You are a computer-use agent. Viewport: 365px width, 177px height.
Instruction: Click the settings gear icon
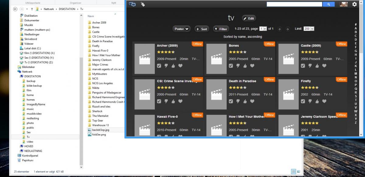pos(354,4)
